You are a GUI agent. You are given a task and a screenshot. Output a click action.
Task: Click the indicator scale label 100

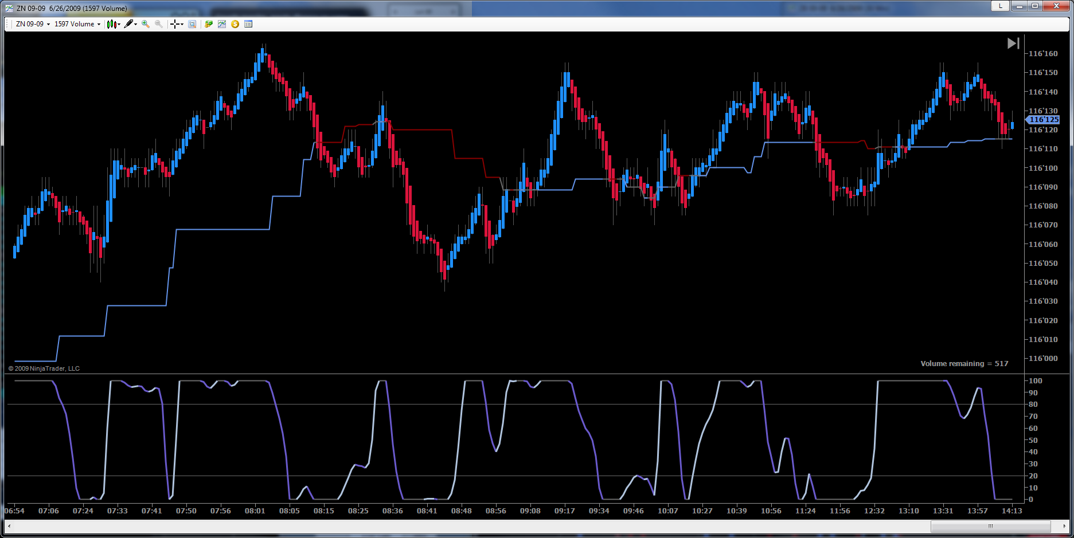[1036, 381]
